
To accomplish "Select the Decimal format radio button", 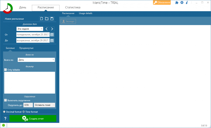I will (4, 112).
